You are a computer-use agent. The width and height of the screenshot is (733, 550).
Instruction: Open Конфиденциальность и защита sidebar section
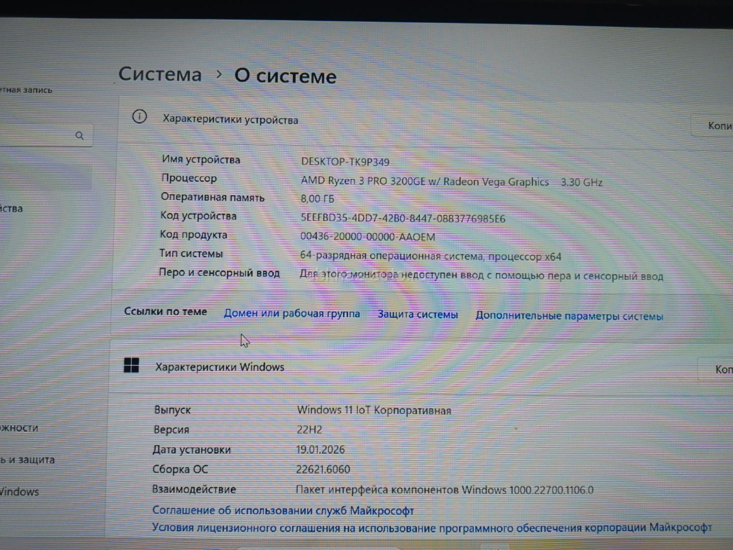pyautogui.click(x=26, y=459)
